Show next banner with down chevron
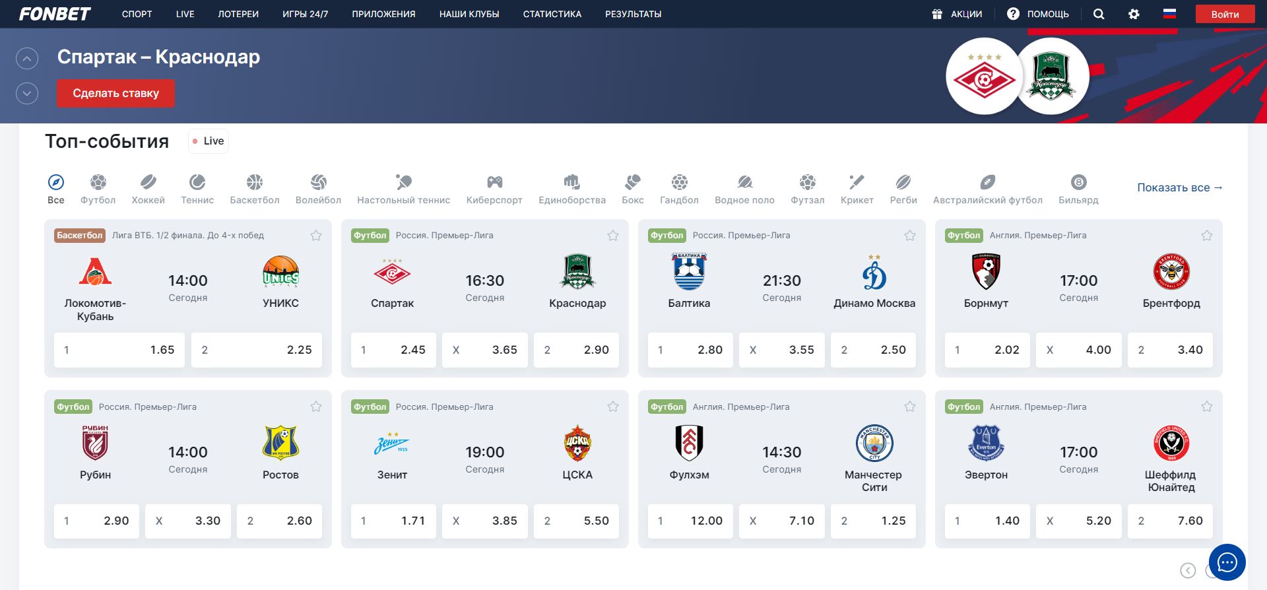The height and width of the screenshot is (590, 1267). 27,94
